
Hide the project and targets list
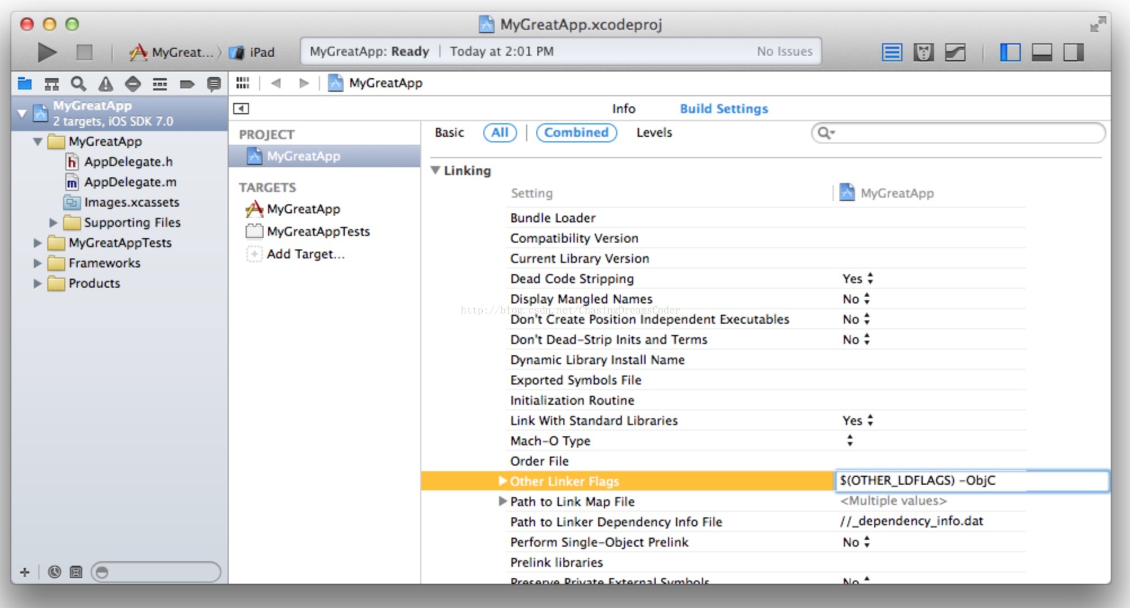click(x=241, y=108)
